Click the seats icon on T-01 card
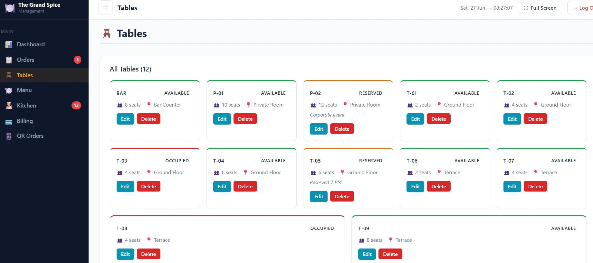 tap(410, 105)
